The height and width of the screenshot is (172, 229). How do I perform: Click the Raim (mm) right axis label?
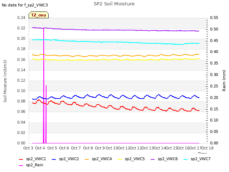click(x=224, y=81)
